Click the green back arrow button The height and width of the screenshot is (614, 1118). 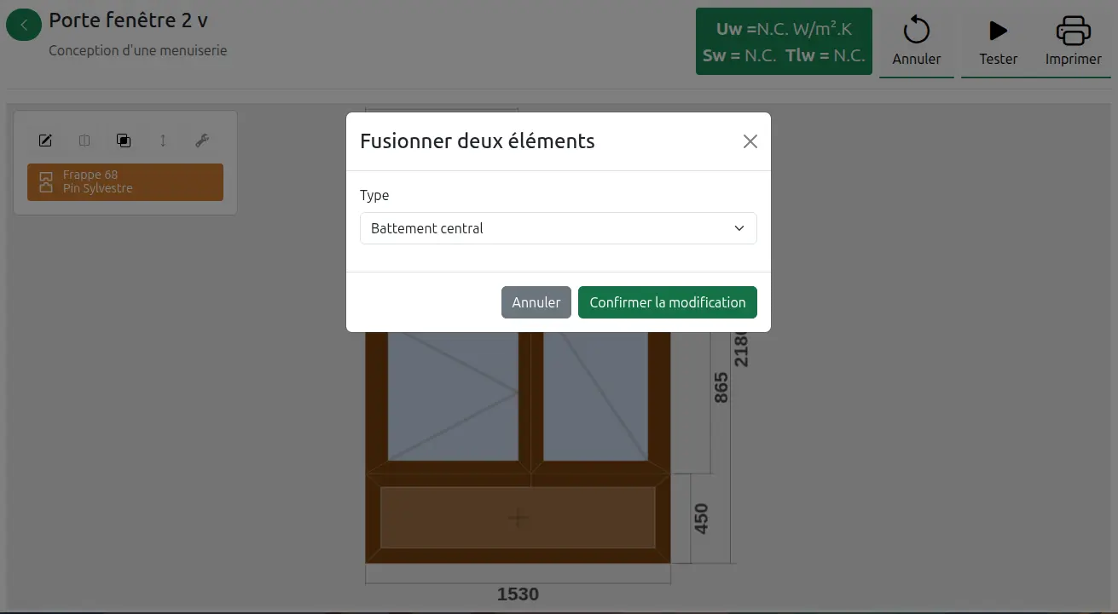click(24, 26)
